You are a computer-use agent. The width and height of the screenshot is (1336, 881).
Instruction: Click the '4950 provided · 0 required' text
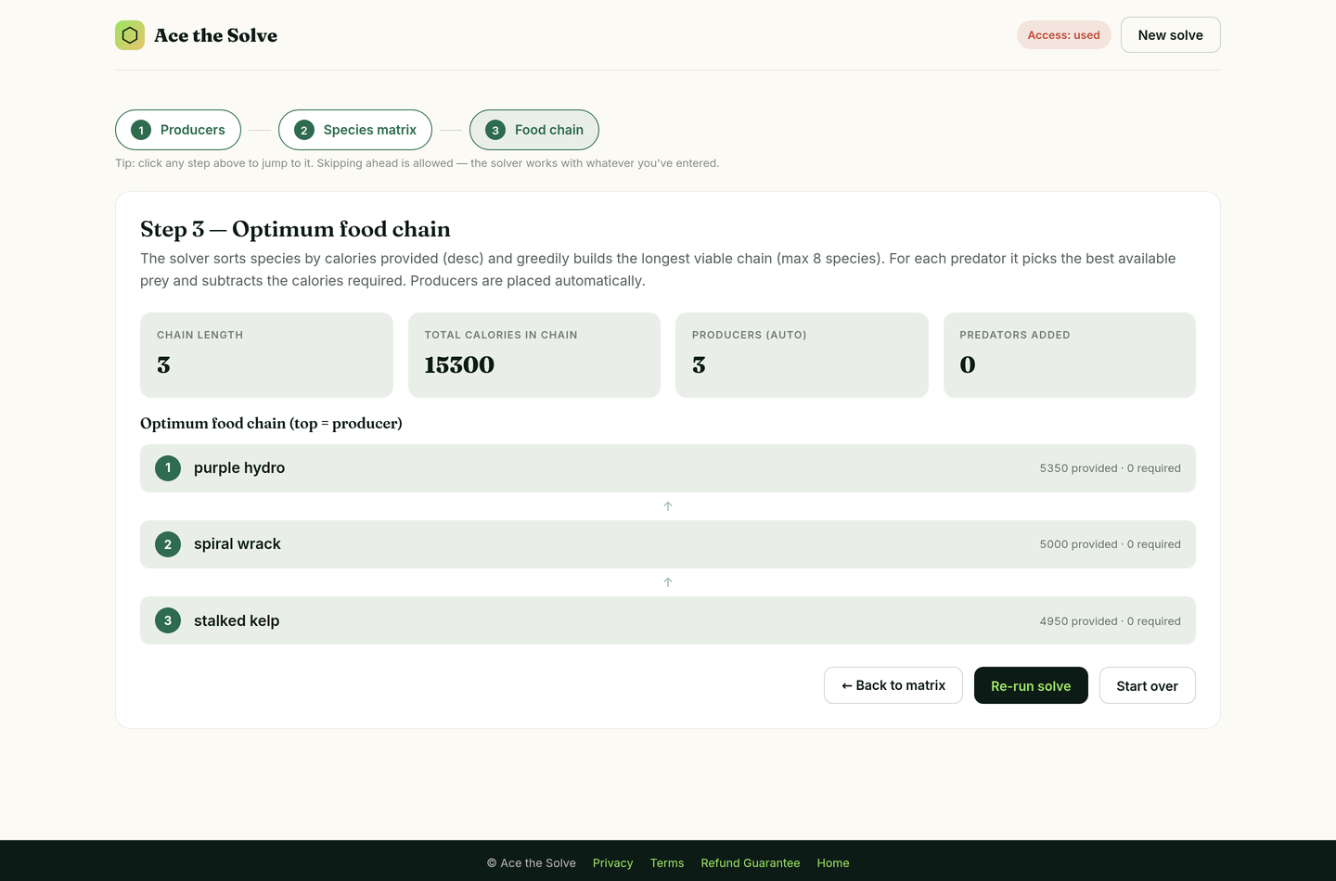point(1111,621)
